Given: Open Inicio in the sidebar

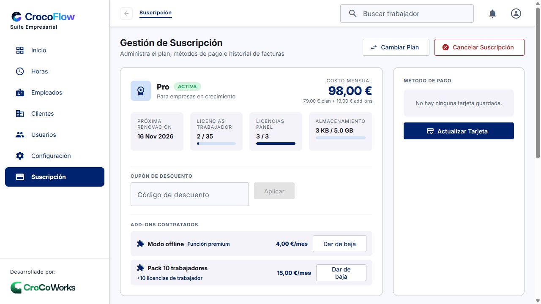Looking at the screenshot, I should pos(55,50).
